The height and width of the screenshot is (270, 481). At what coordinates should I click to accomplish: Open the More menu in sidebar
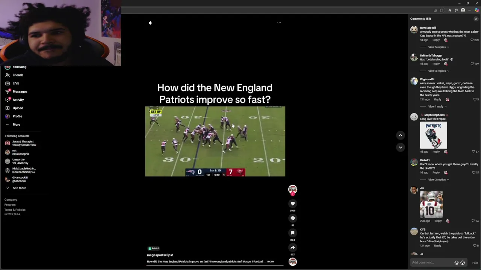point(13,124)
